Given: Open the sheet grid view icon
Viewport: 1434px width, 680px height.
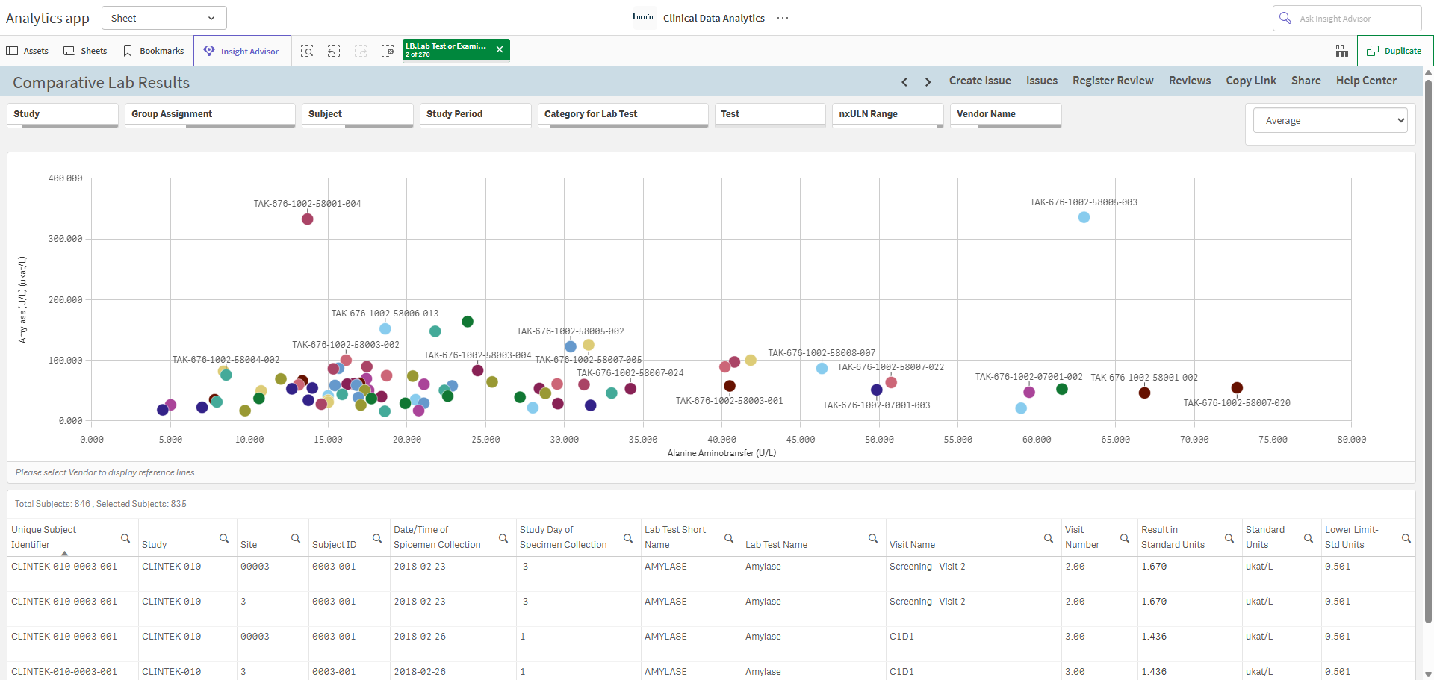Looking at the screenshot, I should 1342,51.
